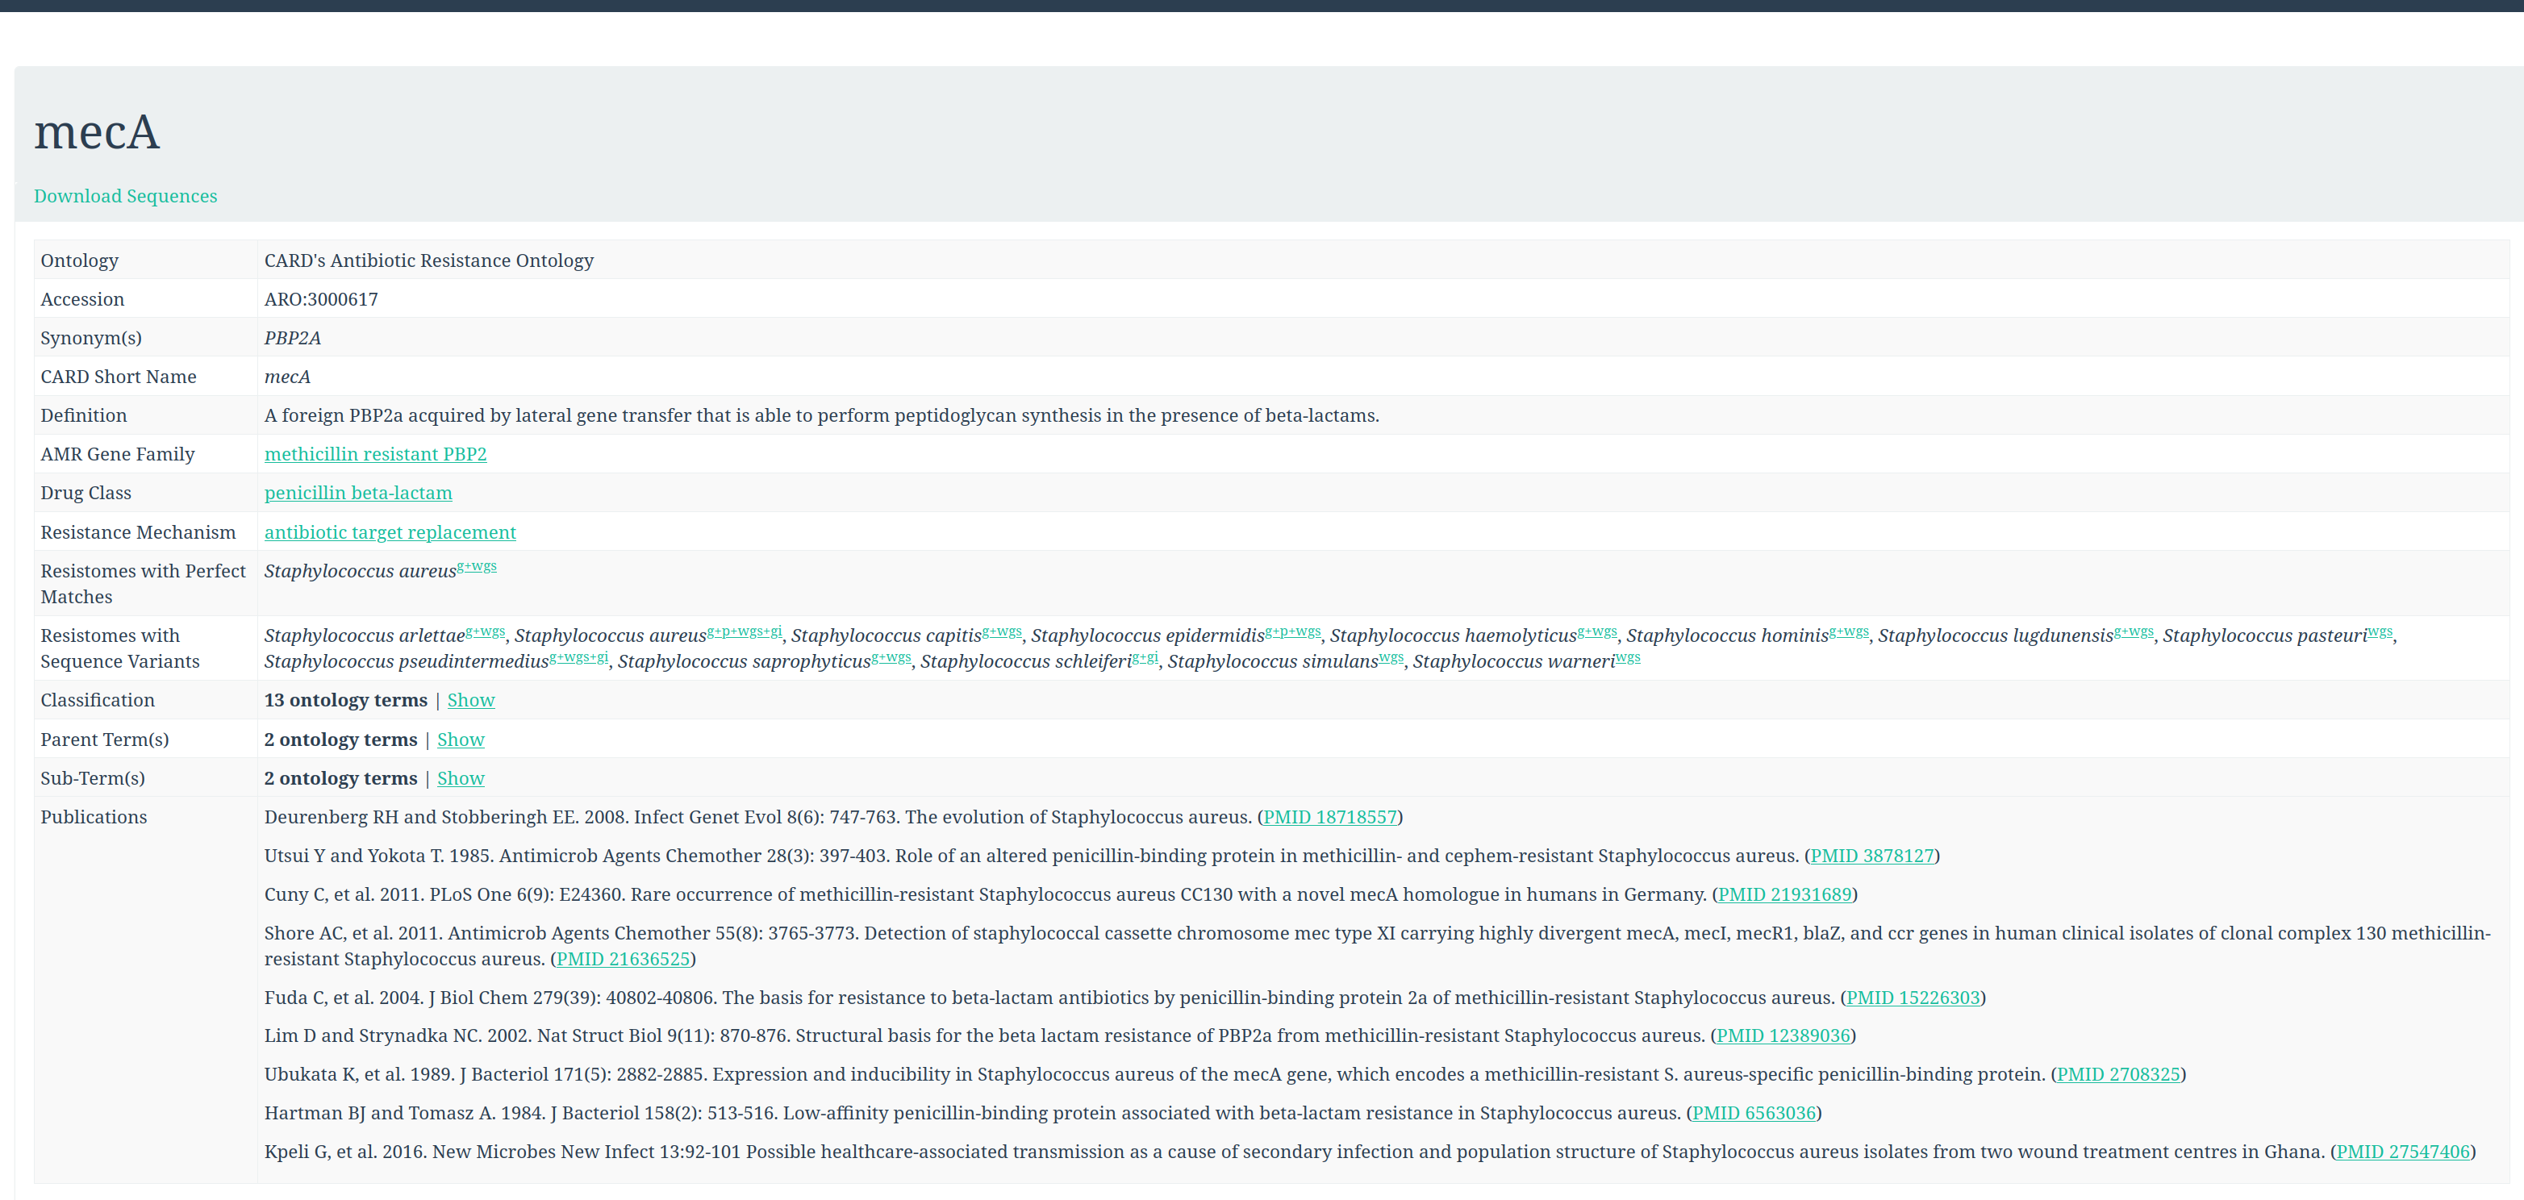Open the PMID 12389036 Lim and Strynadka link
This screenshot has height=1200, width=2524.
click(1782, 1035)
